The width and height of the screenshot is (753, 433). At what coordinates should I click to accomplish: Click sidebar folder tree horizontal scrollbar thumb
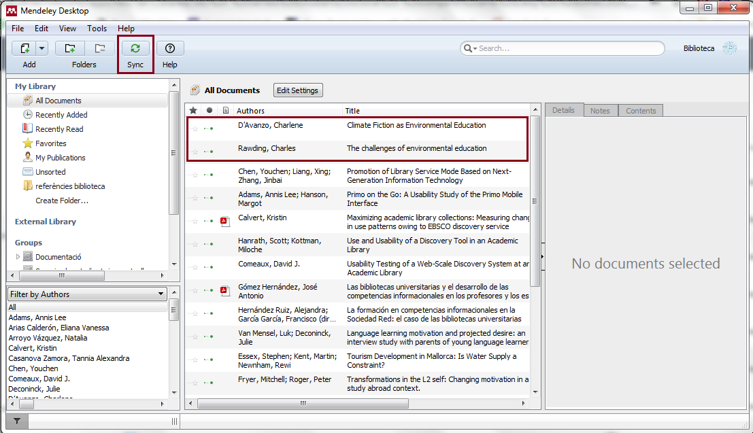pos(61,275)
